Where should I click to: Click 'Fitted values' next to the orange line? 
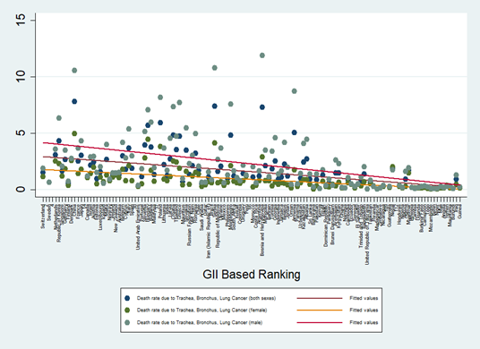tap(364, 311)
